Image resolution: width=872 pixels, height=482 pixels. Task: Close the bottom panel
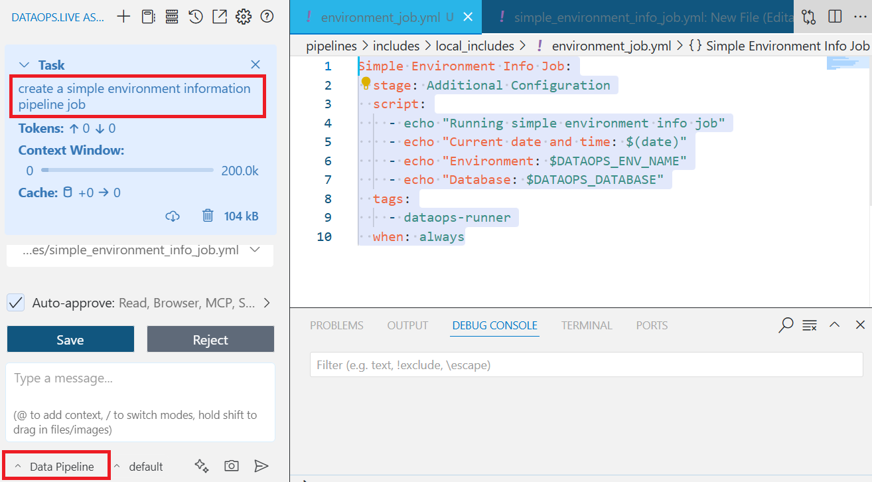(860, 325)
